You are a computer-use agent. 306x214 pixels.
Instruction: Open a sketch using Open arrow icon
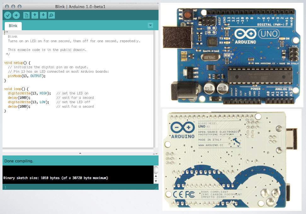(x=35, y=15)
